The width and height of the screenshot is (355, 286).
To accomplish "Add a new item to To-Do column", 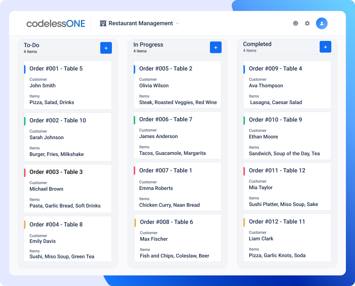I will tap(106, 48).
